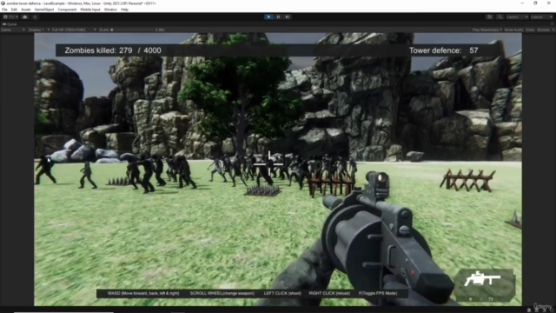Open the Full HD resolution dropdown
The width and height of the screenshot is (556, 313).
(74, 30)
